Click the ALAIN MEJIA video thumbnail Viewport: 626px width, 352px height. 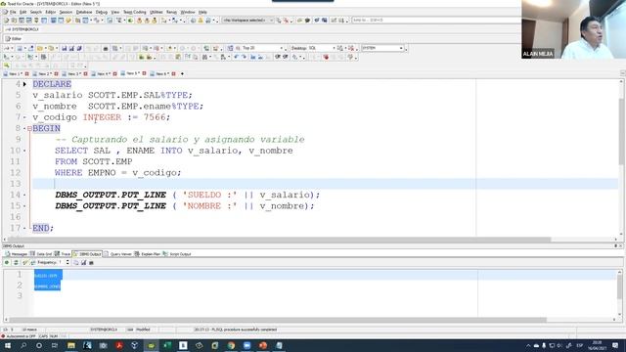pos(574,29)
